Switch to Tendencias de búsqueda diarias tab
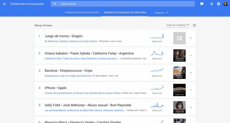This screenshot has width=230, height=123. 81,13
